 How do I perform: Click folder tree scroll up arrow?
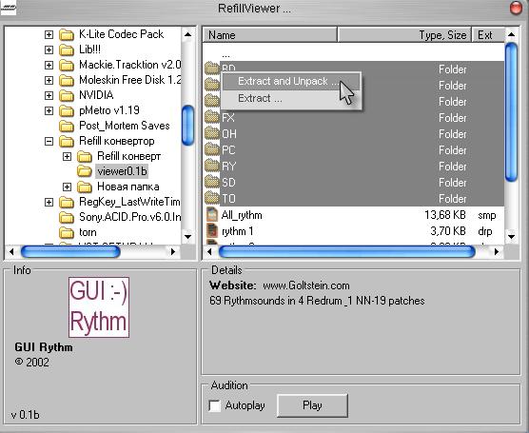pos(188,34)
